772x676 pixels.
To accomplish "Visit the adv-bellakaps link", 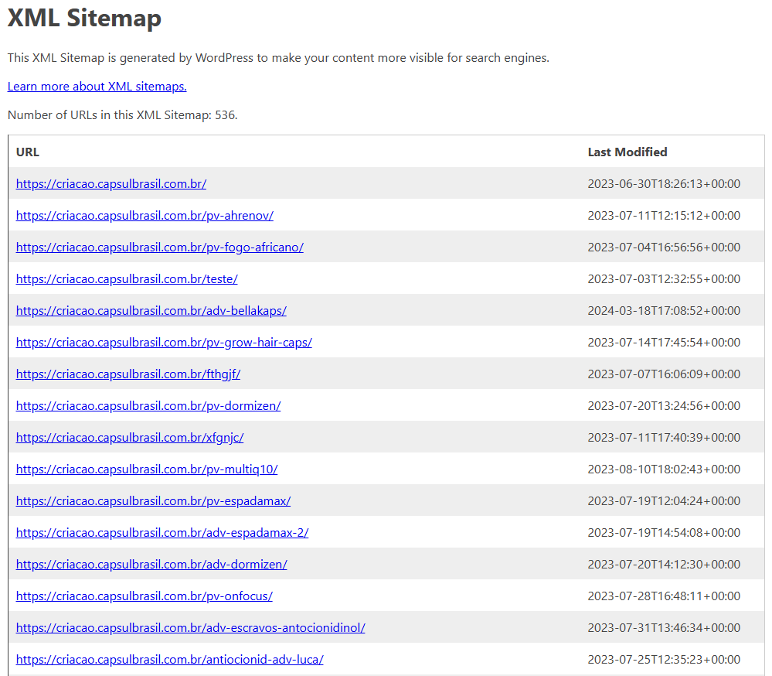I will pyautogui.click(x=151, y=310).
